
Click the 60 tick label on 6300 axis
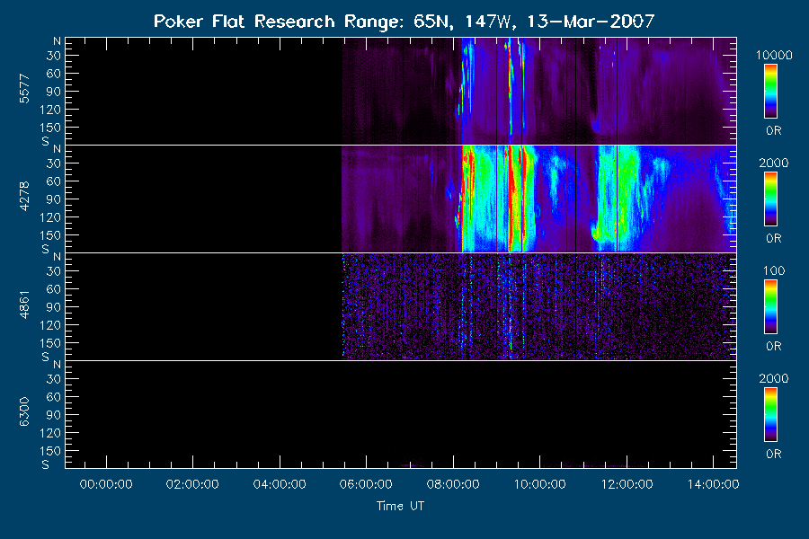click(x=54, y=397)
